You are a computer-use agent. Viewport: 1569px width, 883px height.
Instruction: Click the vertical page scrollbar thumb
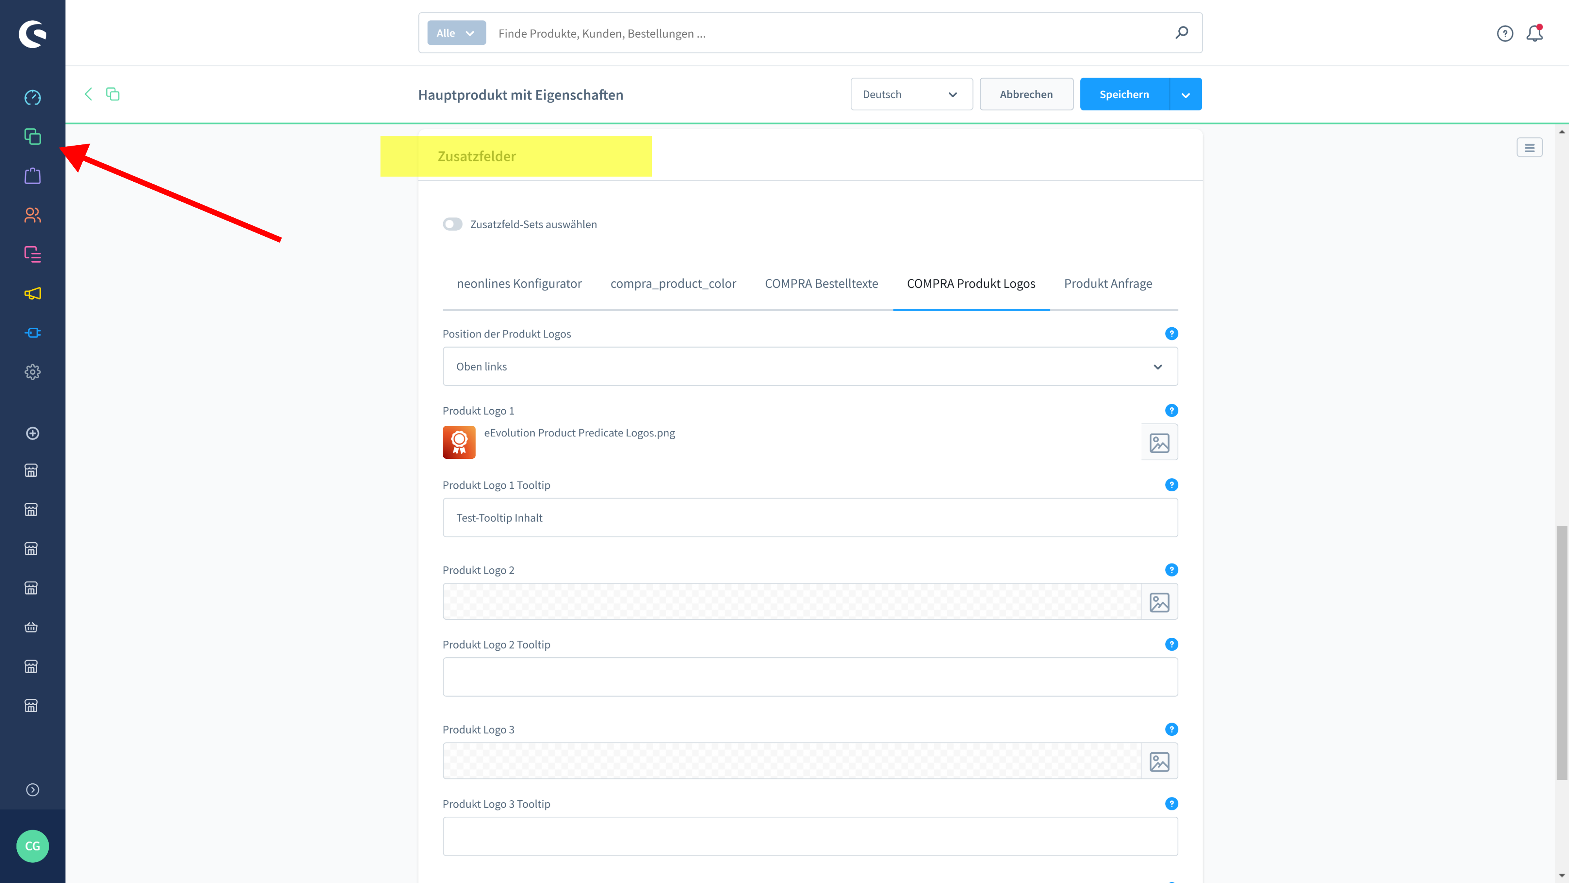(x=1562, y=653)
